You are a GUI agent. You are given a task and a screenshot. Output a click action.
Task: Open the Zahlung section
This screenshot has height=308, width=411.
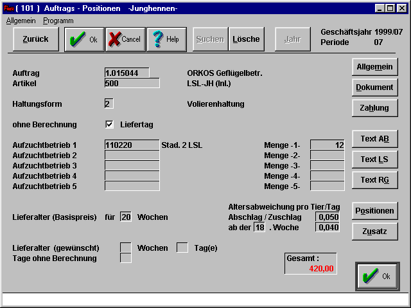[374, 108]
